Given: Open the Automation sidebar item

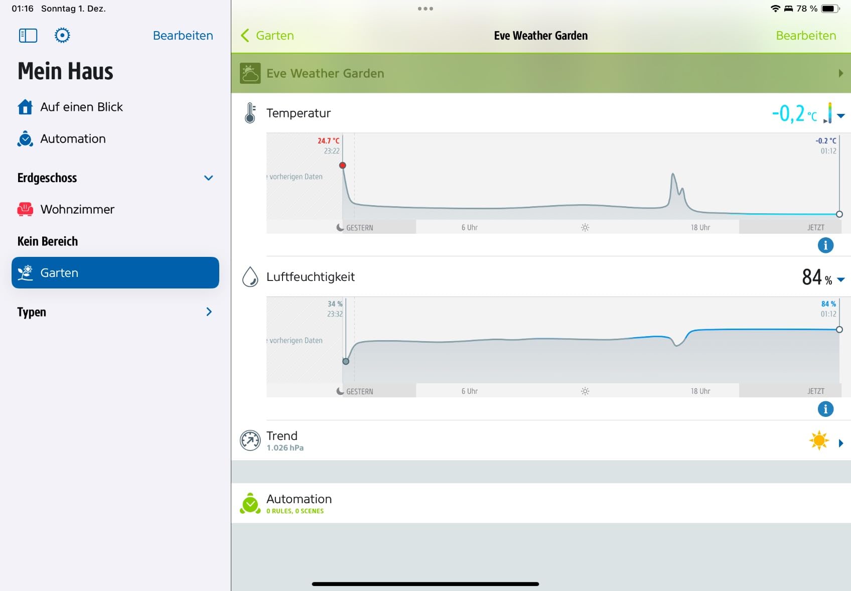Looking at the screenshot, I should point(115,138).
